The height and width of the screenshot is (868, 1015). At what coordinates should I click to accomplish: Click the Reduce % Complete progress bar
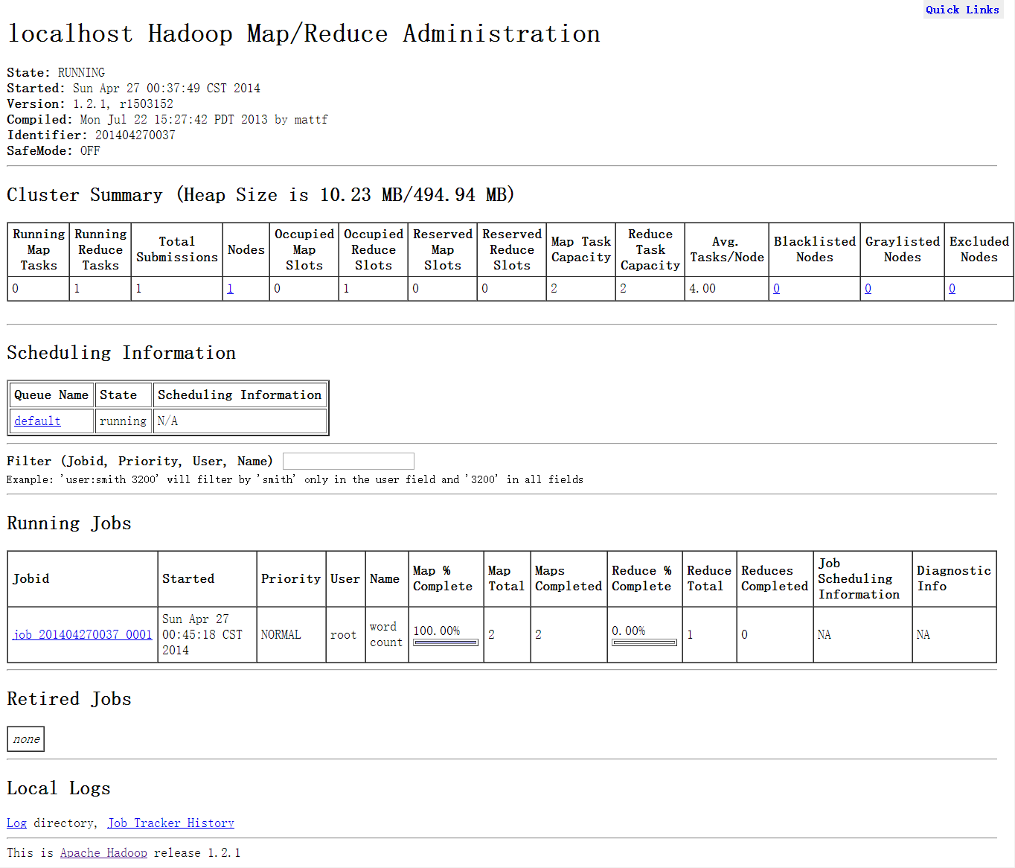click(x=644, y=642)
